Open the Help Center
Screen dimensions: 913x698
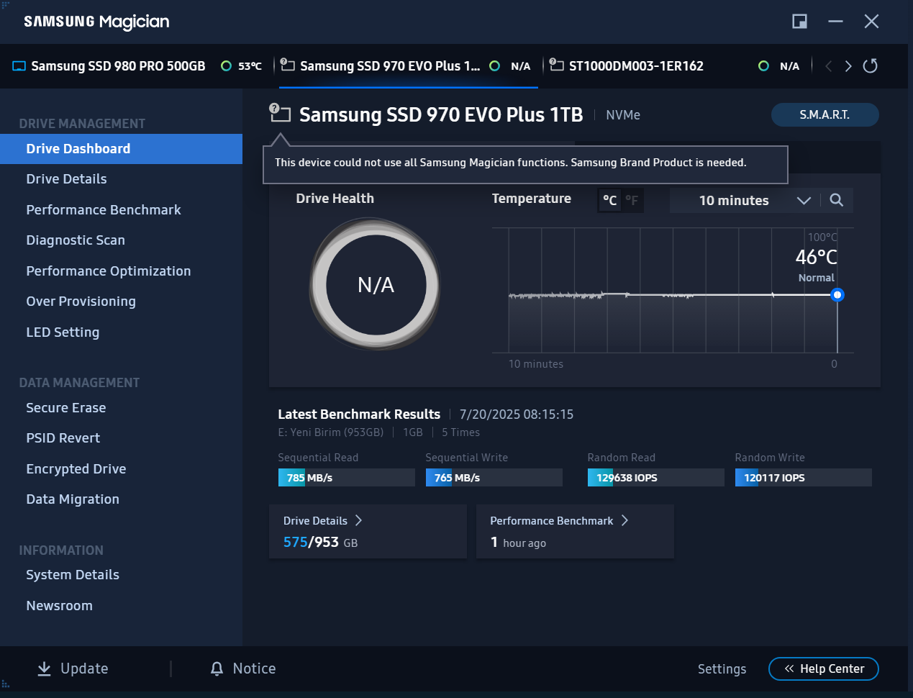tap(824, 668)
